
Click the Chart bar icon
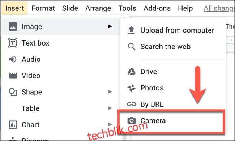(x=13, y=125)
